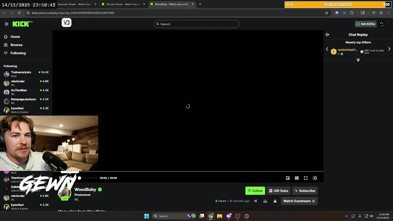Open the Clock app from taskbar

click(247, 216)
